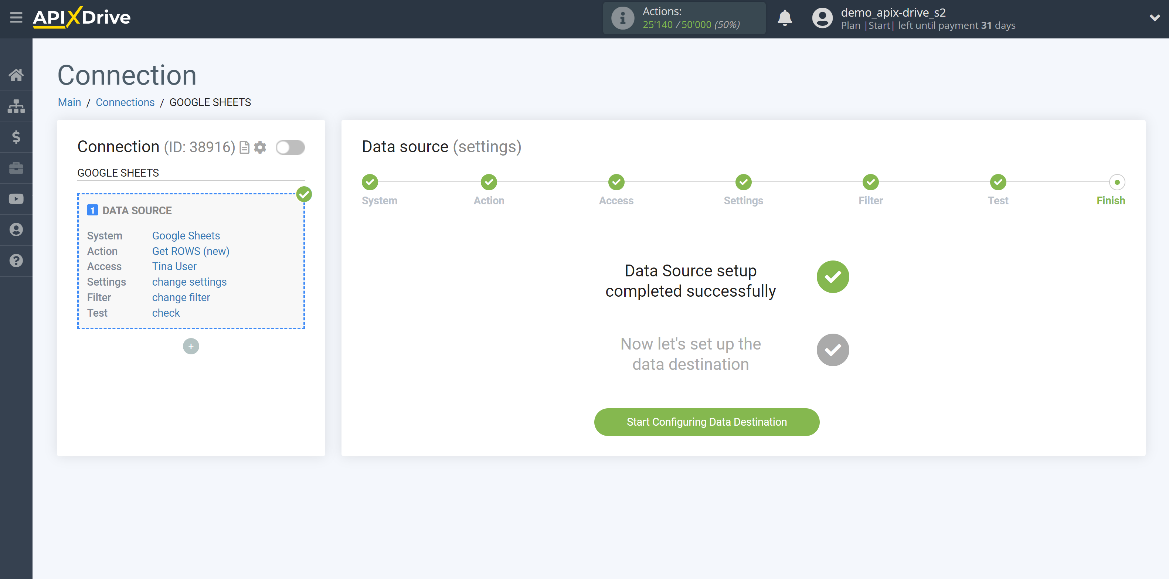Click the briefcase/integrations icon in sidebar
Image resolution: width=1169 pixels, height=579 pixels.
16,168
